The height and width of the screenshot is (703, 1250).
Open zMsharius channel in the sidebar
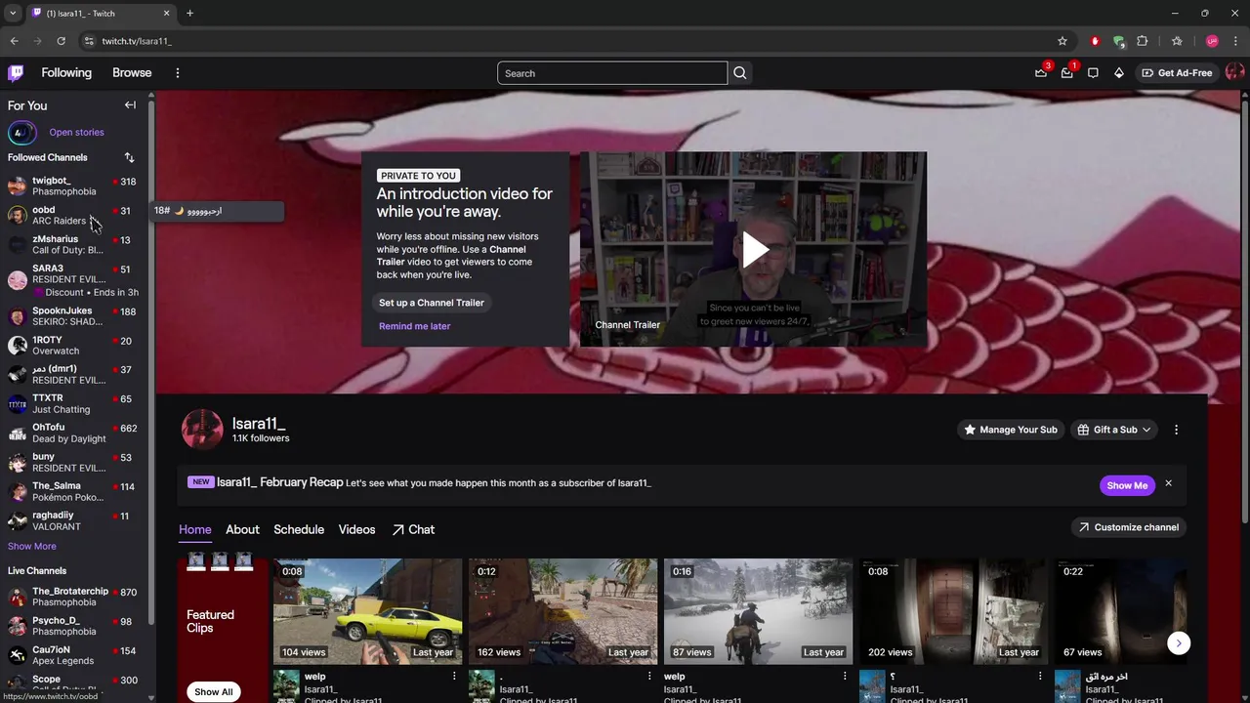(73, 244)
